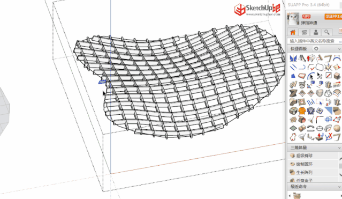Select the red dashed selection rectangle icon
Viewport: 342px width, 199px height.
pyautogui.click(x=320, y=102)
